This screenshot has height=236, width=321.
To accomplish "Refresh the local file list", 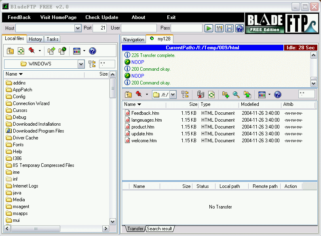I will click(21, 51).
